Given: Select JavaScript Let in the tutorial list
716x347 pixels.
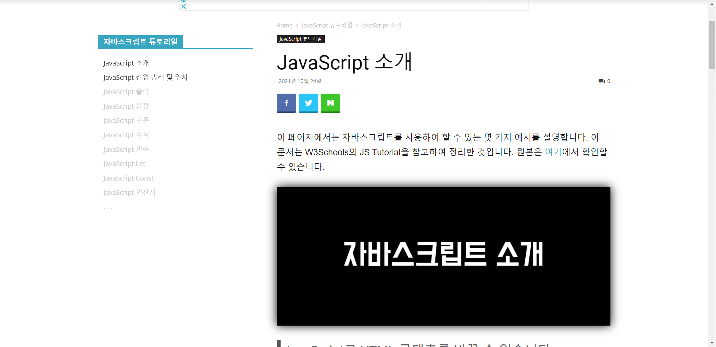Looking at the screenshot, I should (124, 164).
